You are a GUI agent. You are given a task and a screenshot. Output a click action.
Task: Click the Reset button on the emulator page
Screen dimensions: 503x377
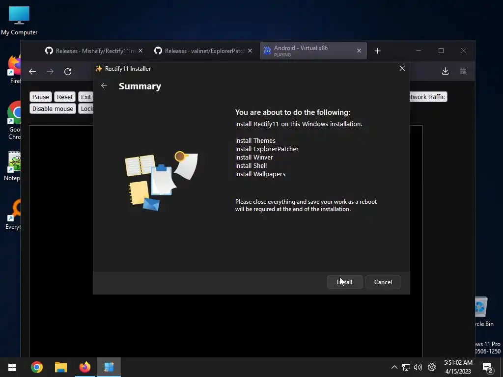click(x=65, y=97)
